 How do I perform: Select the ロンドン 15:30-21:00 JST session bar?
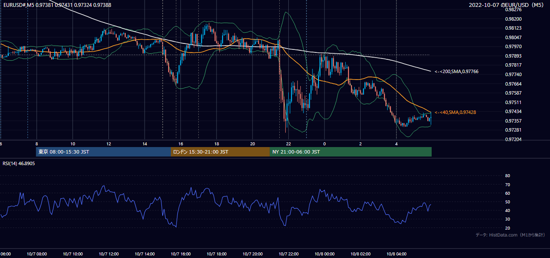coord(220,152)
